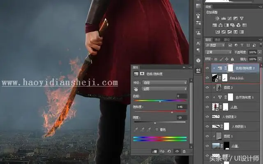Switch to the Paths tab
Image resolution: width=263 pixels, height=164 pixels.
pos(226,40)
